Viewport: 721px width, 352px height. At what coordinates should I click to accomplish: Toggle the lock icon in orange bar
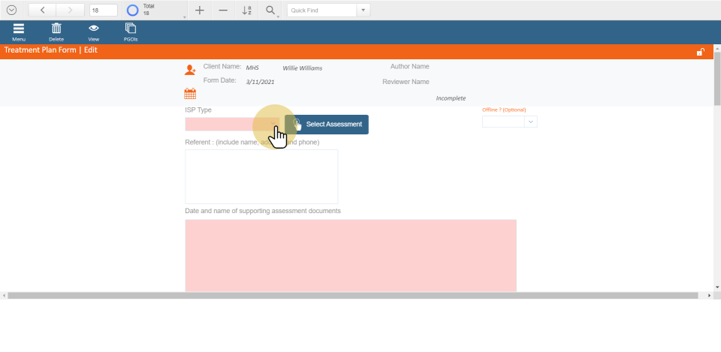[x=700, y=52]
